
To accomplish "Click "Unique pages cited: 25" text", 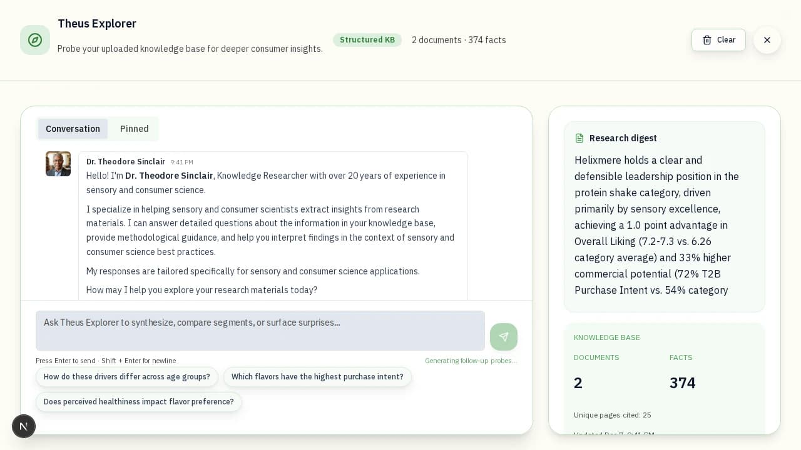I will [612, 415].
